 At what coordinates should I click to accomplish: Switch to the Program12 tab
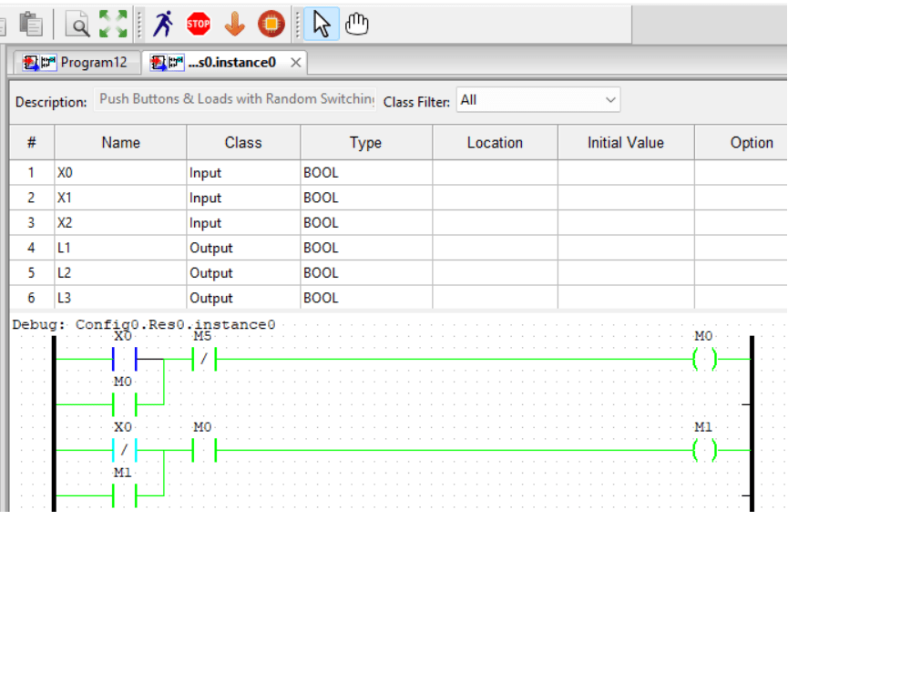tap(91, 62)
